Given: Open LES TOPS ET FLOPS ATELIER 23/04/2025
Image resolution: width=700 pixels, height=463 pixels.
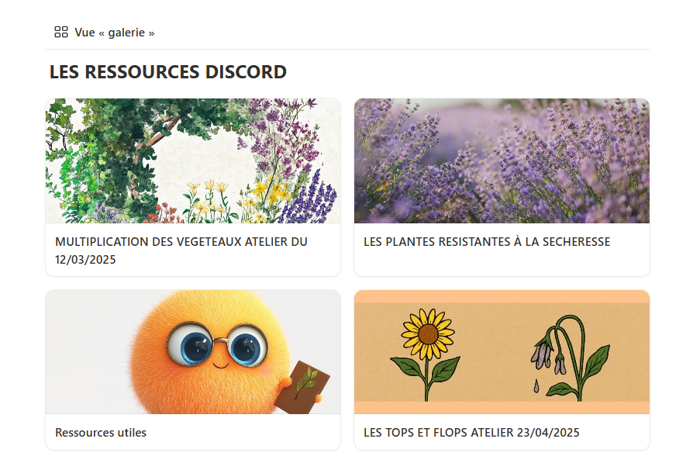Looking at the screenshot, I should 471,432.
